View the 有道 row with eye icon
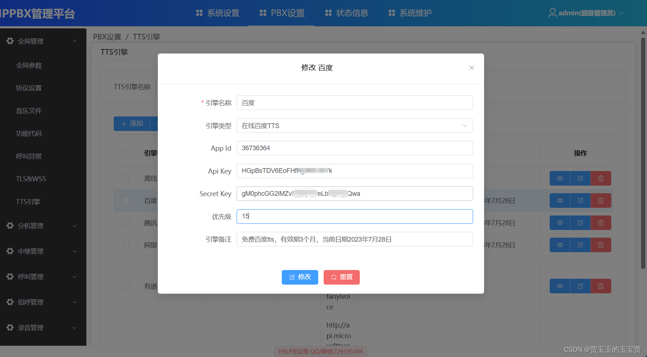647x357 pixels. (560, 286)
